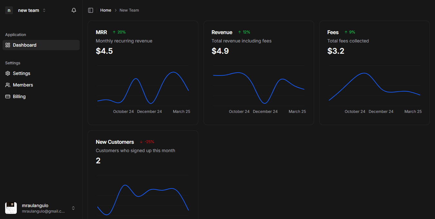Click the 'n' team logo square
The image size is (435, 219).
coord(9,10)
